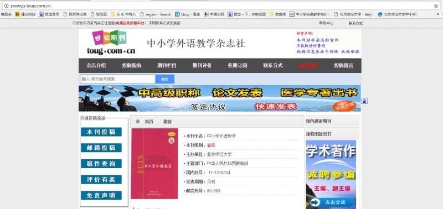Click the 中华人民共和国教育部 text
The height and width of the screenshot is (209, 443).
(228, 163)
